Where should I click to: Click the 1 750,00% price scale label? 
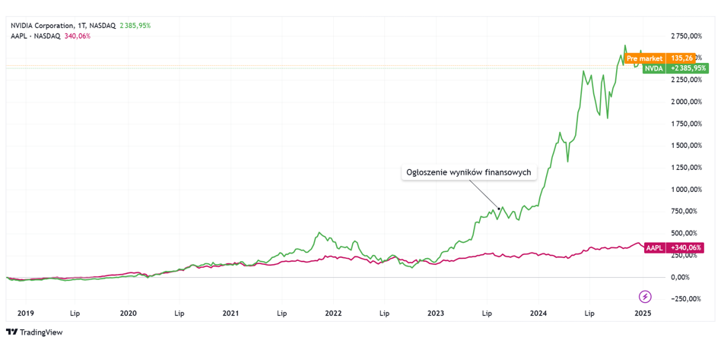point(686,124)
